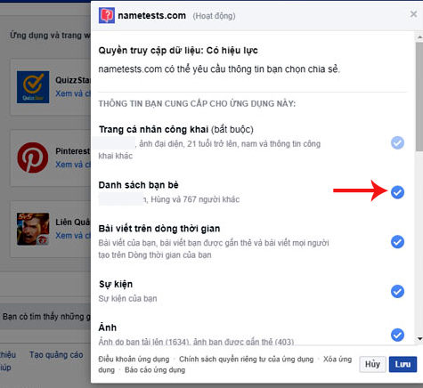Screen dimensions: 423x388
Task: Click 'Sự kiện của bạn' description text
Action: (x=127, y=298)
